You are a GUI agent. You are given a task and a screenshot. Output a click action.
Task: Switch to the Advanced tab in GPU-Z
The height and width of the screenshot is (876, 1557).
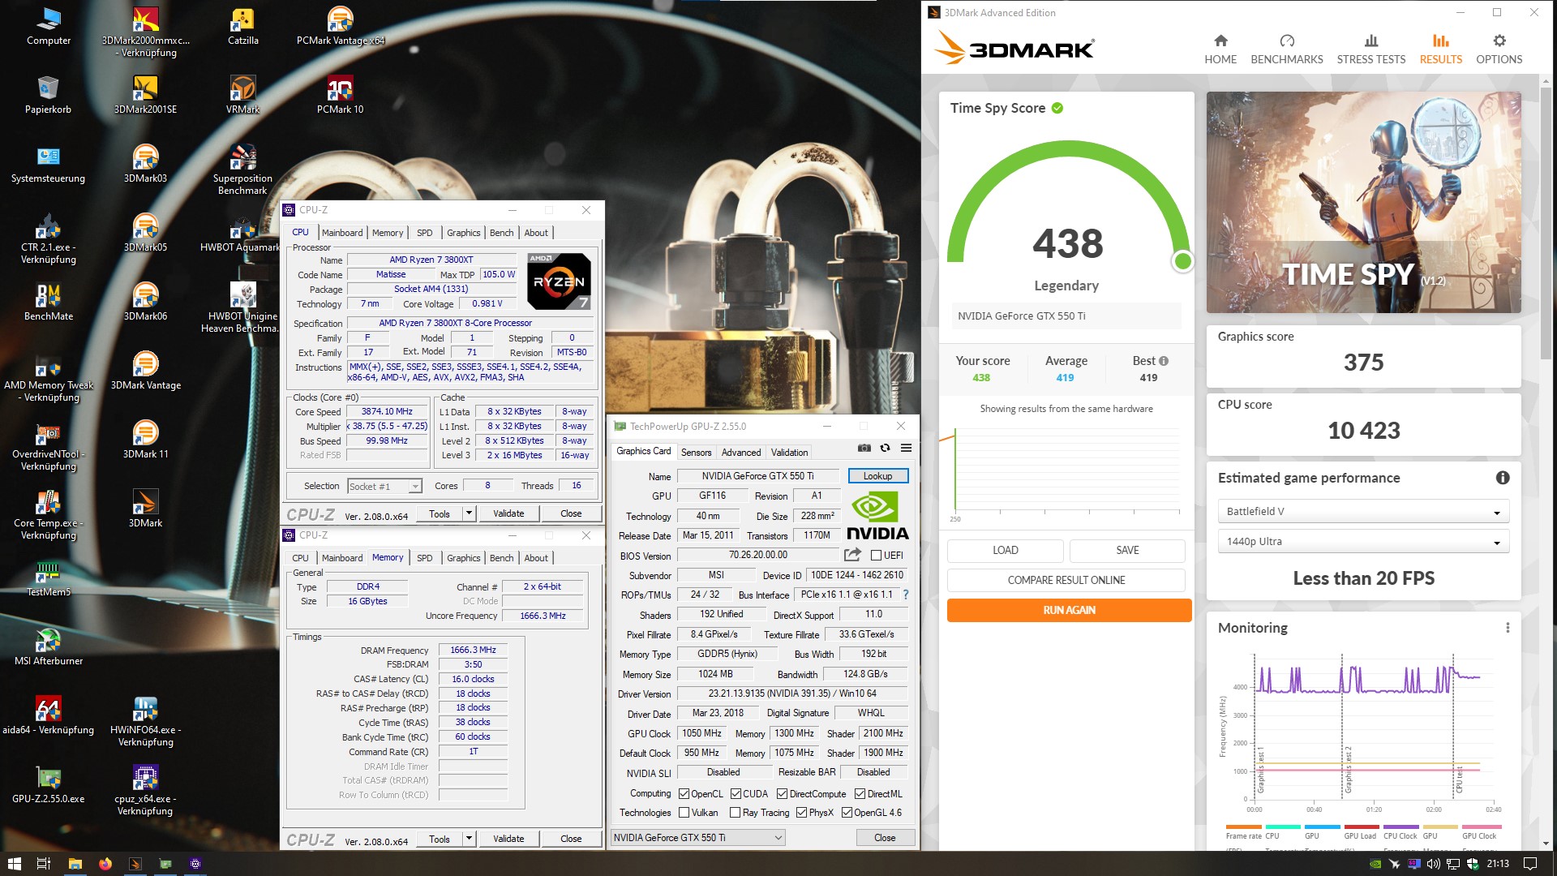[741, 453]
